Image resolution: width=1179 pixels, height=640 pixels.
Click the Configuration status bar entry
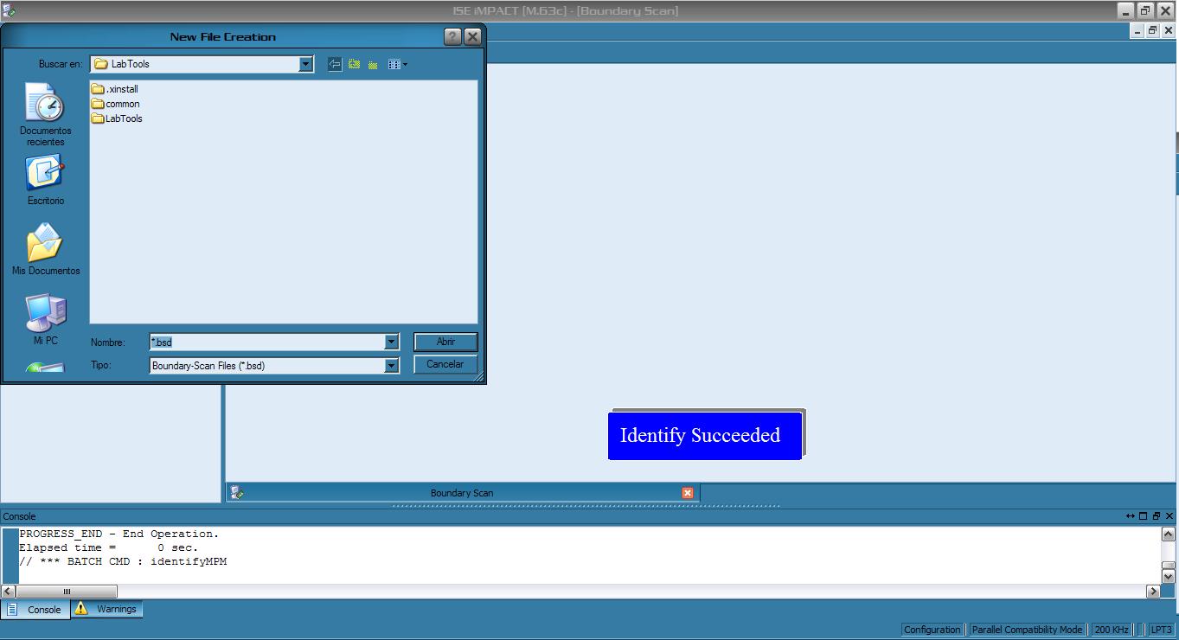[x=932, y=630]
